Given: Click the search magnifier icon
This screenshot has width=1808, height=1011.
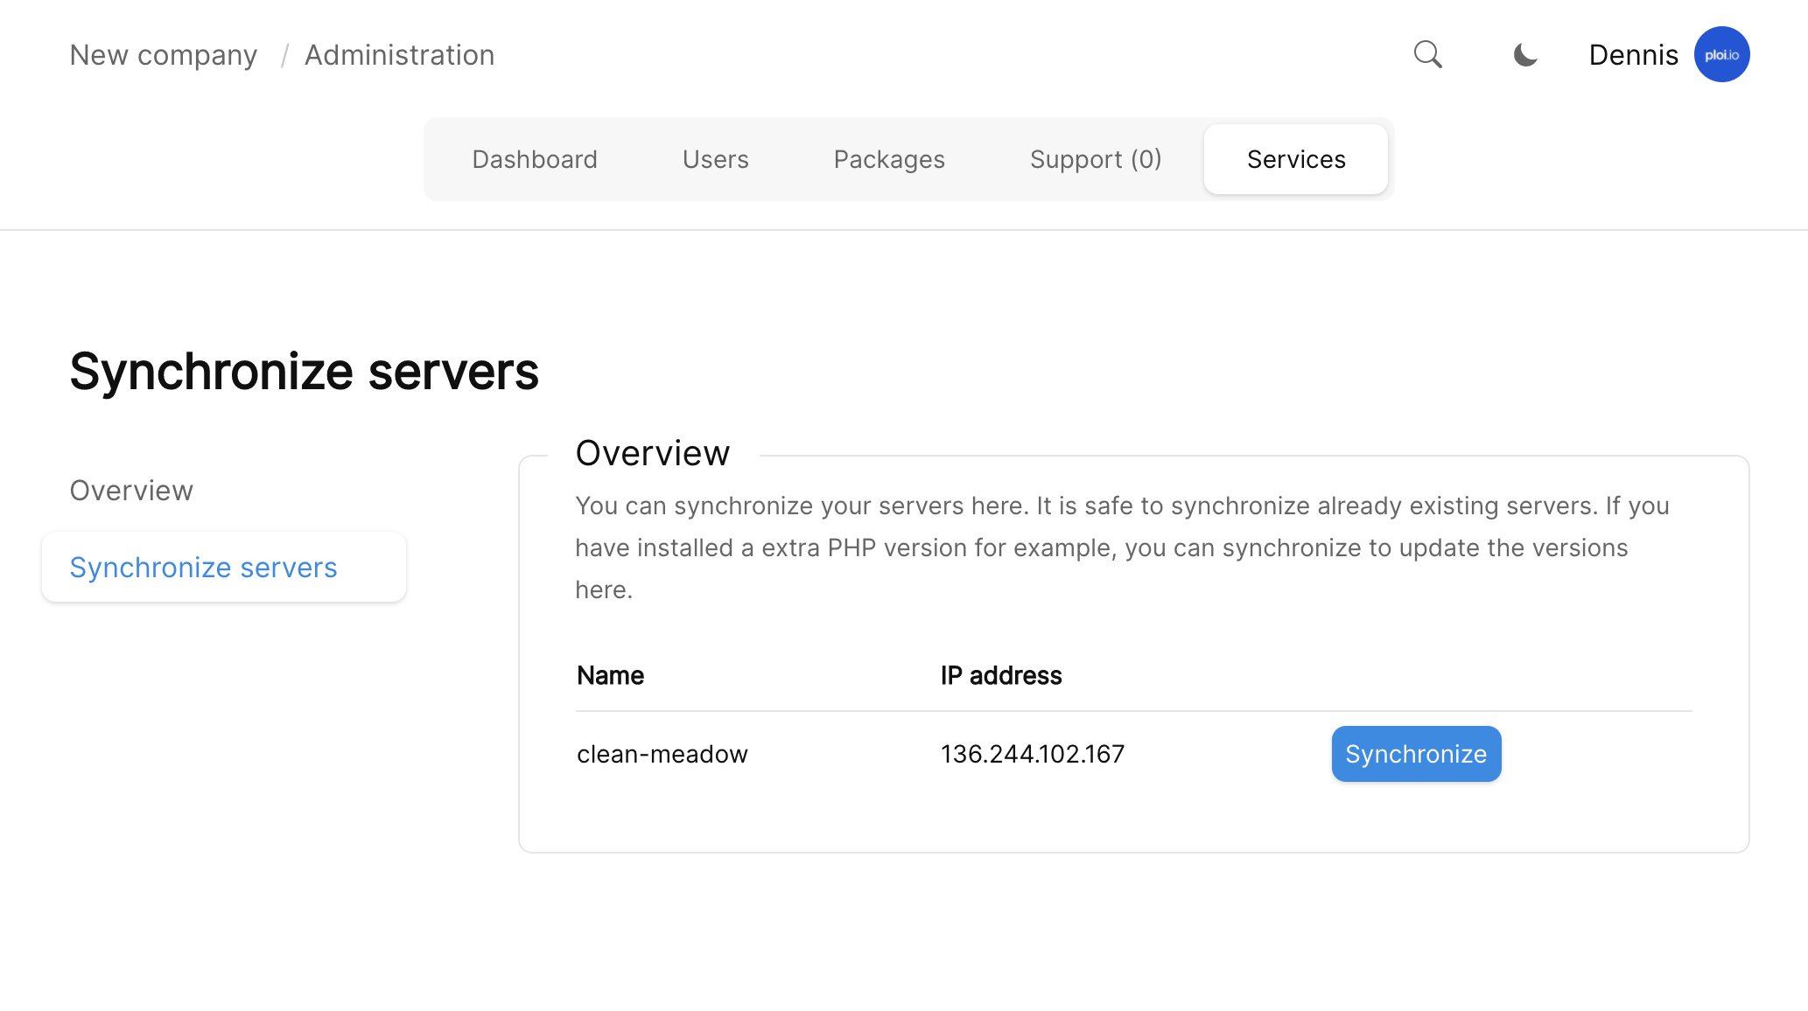Looking at the screenshot, I should (1427, 54).
